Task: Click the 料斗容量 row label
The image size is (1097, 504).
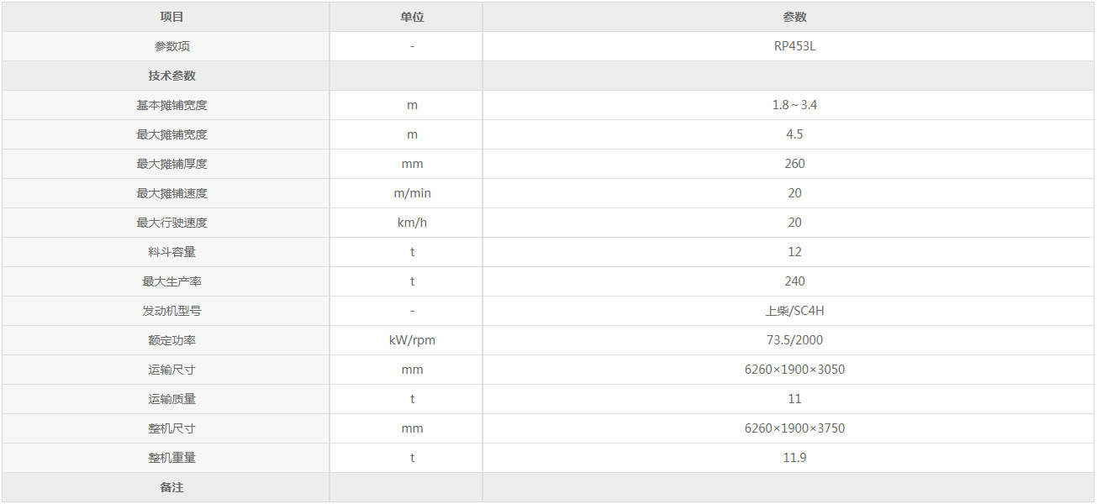Action: click(171, 252)
